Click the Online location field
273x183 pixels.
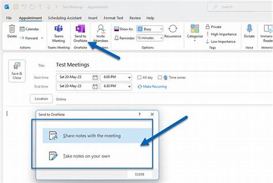coord(164,99)
